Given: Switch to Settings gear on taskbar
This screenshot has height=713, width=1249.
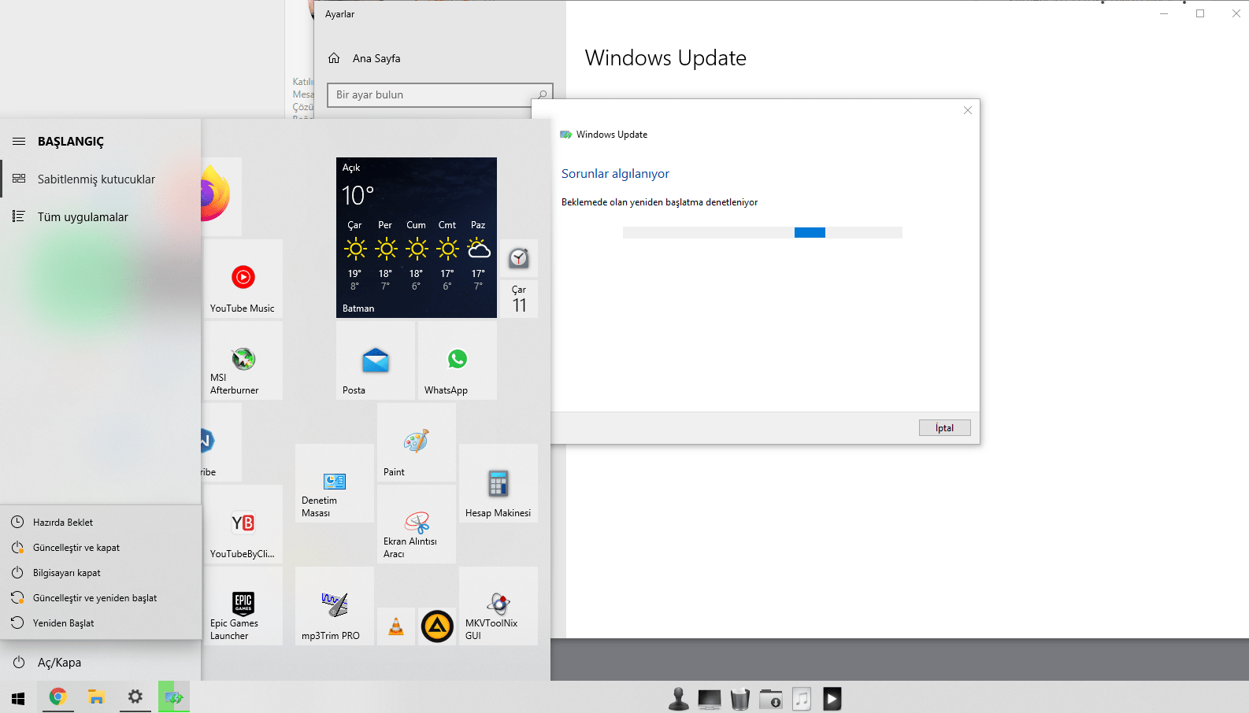Looking at the screenshot, I should 135,697.
